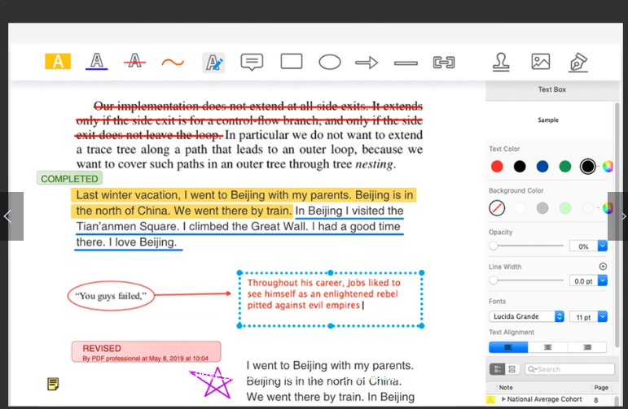628x409 pixels.
Task: Pick small black text color swatch
Action: tap(520, 167)
